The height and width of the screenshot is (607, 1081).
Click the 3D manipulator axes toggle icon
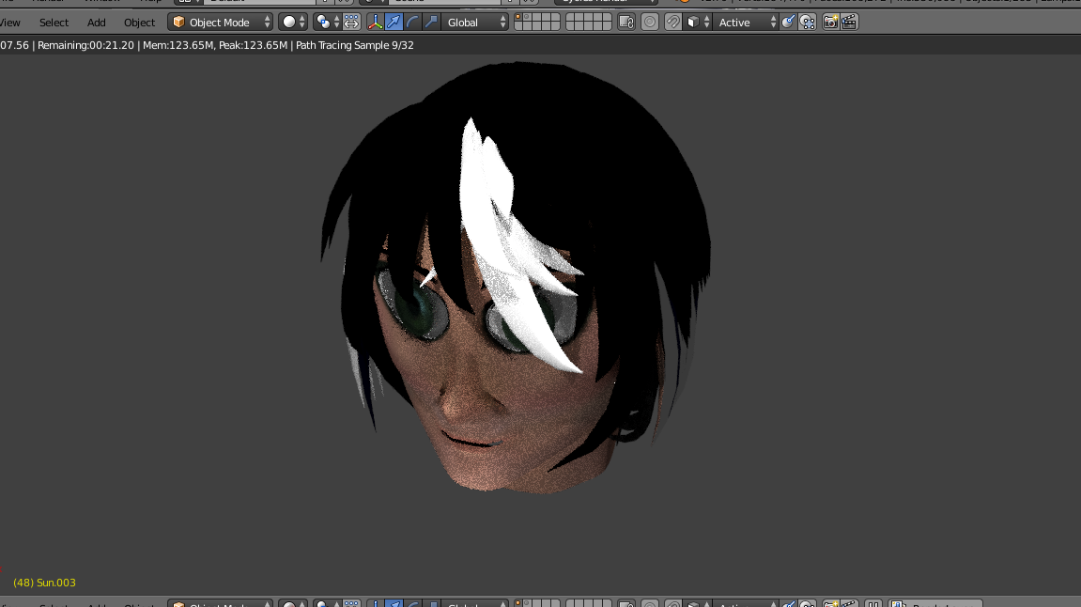[376, 22]
